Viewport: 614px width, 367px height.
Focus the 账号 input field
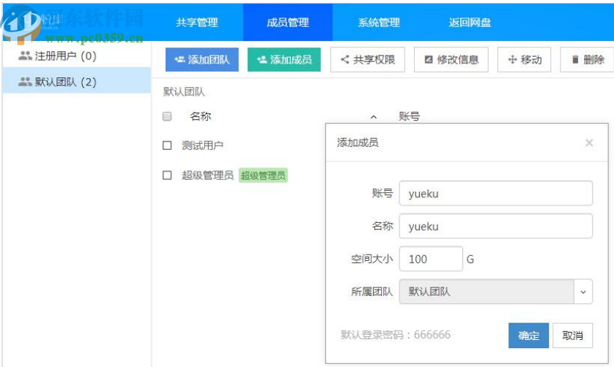(x=496, y=193)
